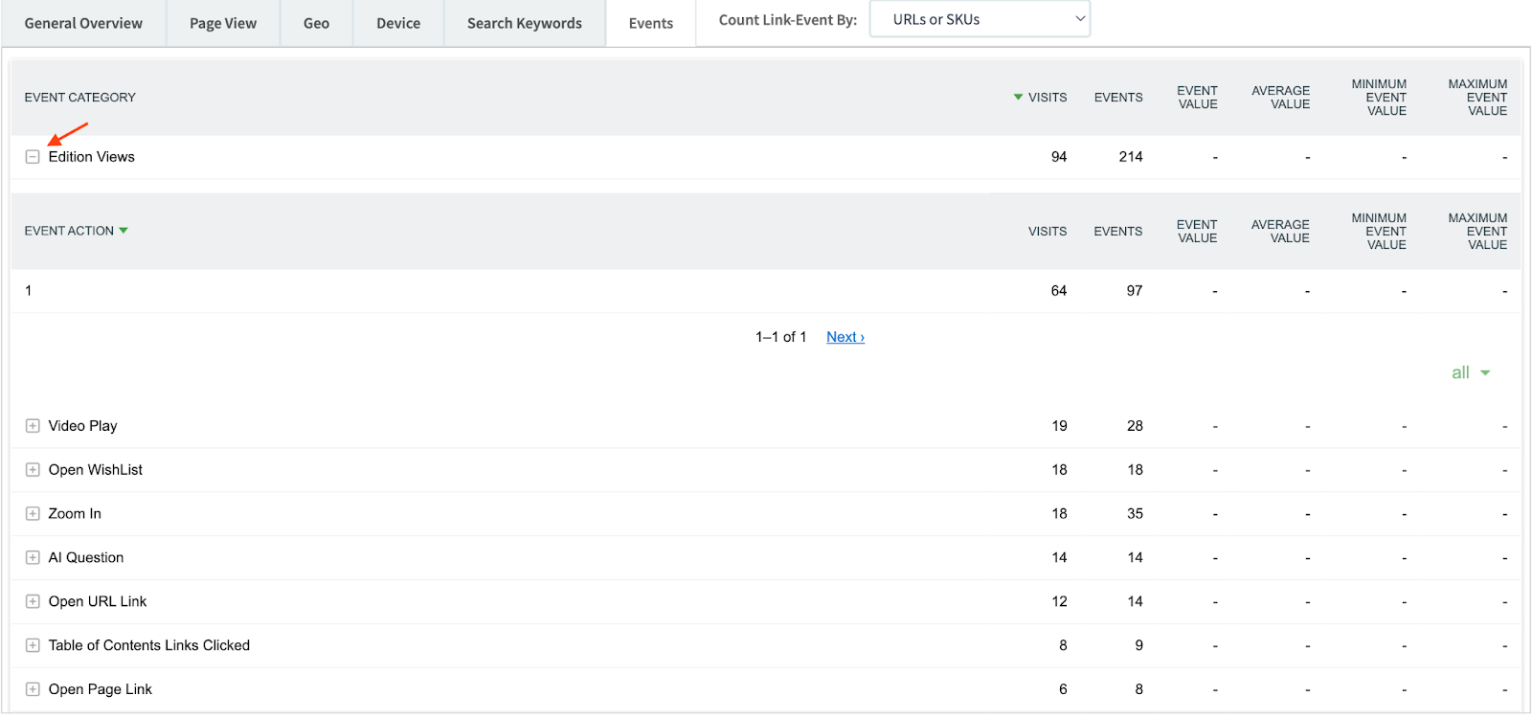Go to the Geo tab

[x=316, y=23]
